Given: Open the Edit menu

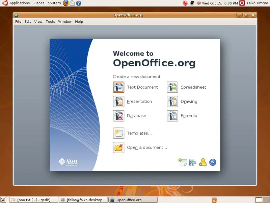Looking at the screenshot, I should [28, 22].
